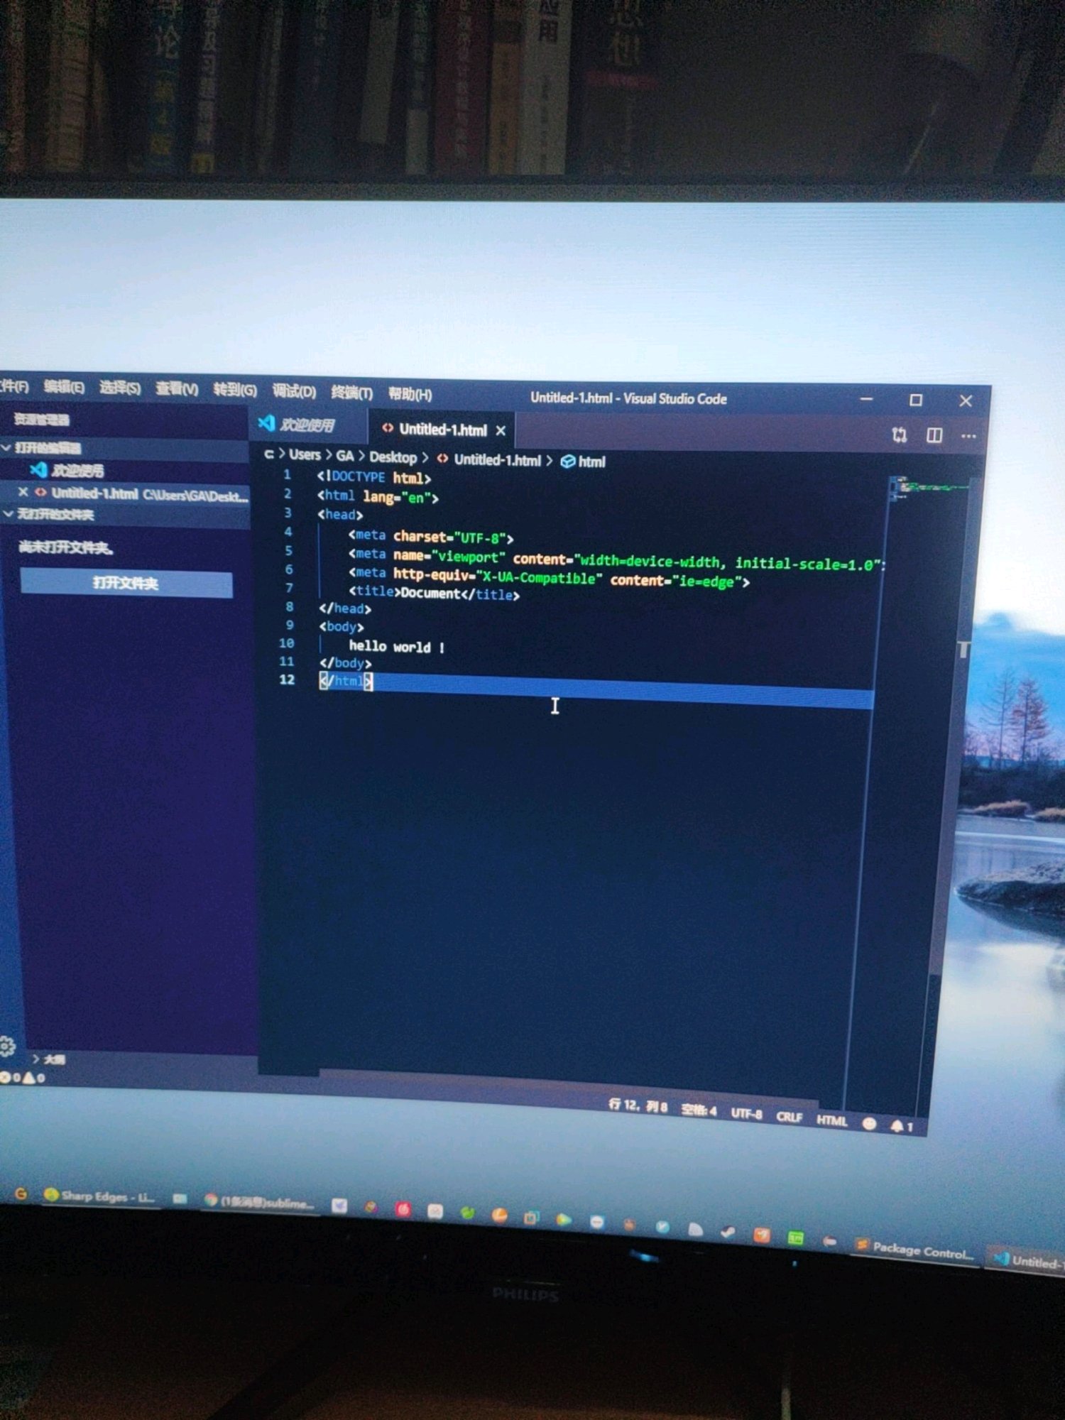Open the 选择(S) menu

pos(120,388)
